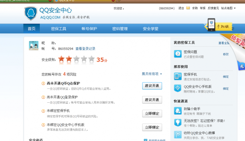
Task: Click the 防骗小助手 icon
Action: click(178, 111)
